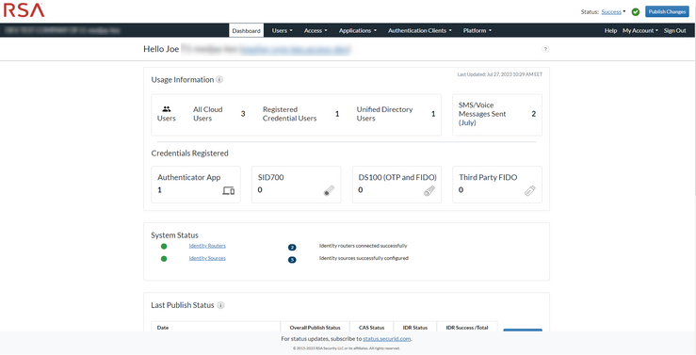Open the Authentication Clients dropdown
The width and height of the screenshot is (696, 355).
419,31
